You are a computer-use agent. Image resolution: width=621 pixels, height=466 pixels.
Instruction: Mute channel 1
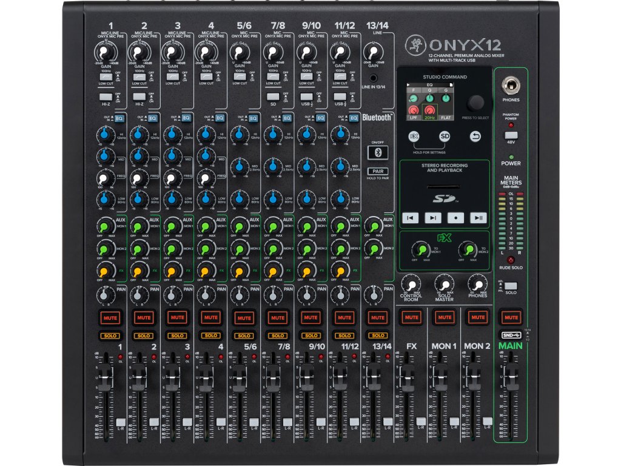pos(110,317)
